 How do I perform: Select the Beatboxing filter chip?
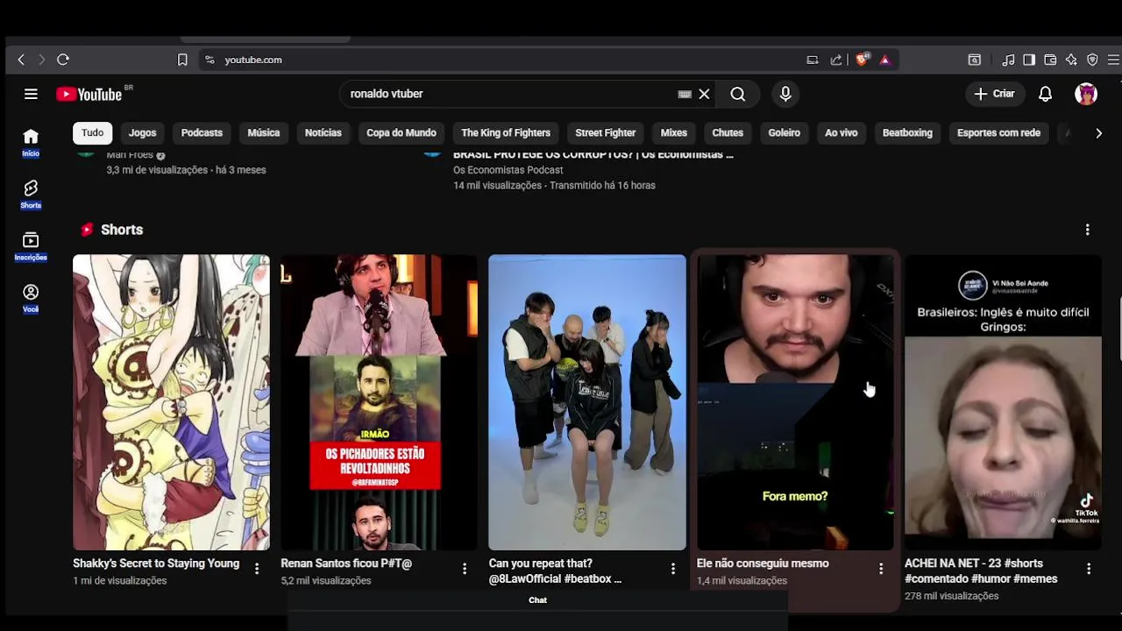tap(907, 133)
